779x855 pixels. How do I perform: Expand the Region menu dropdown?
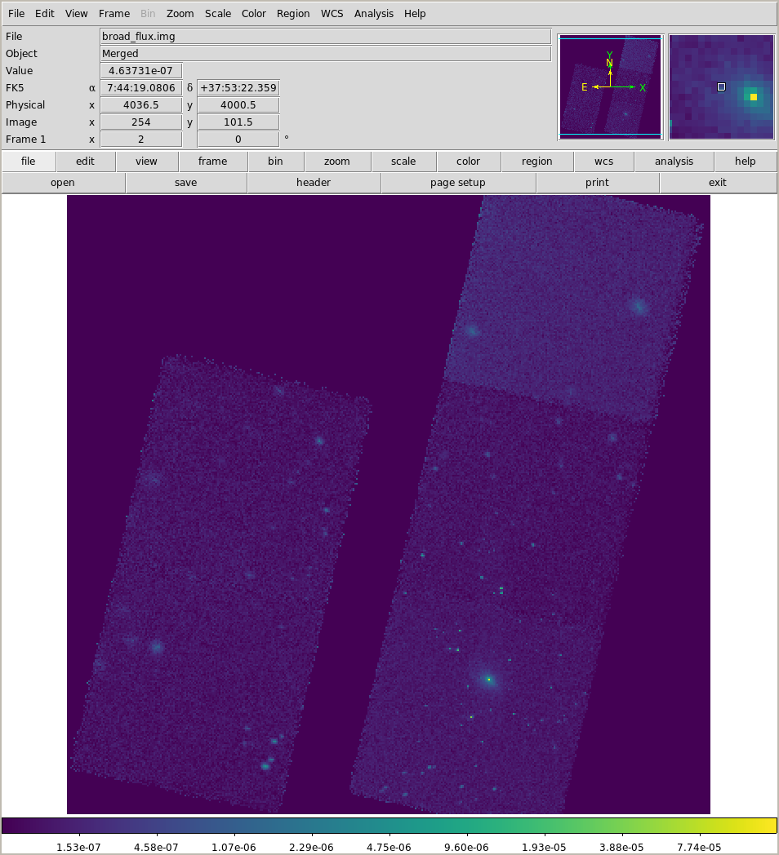[293, 14]
